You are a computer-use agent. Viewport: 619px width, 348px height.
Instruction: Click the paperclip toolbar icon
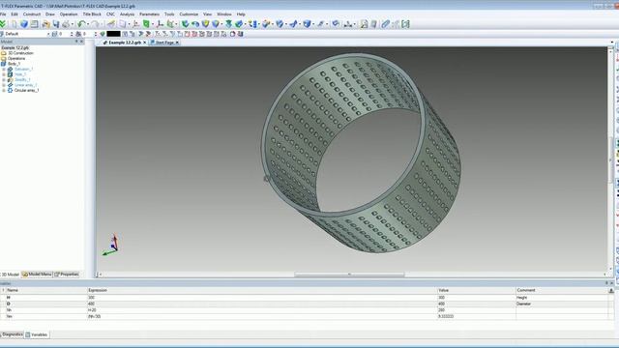click(385, 24)
